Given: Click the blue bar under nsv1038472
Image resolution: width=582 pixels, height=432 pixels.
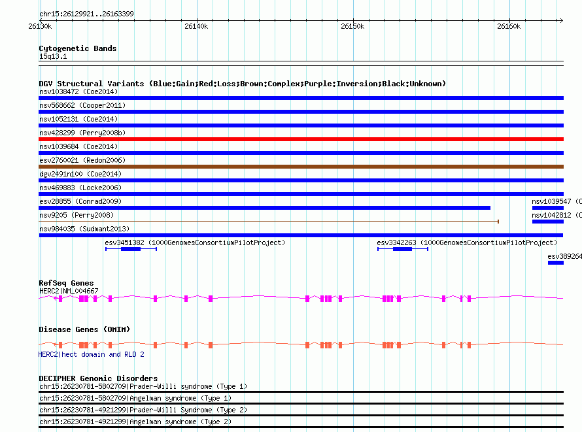Looking at the screenshot, I should coord(301,98).
